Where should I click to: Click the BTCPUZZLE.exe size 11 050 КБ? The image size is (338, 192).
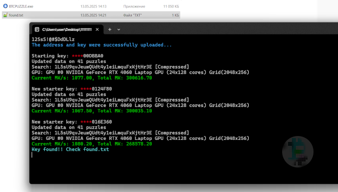(x=171, y=6)
